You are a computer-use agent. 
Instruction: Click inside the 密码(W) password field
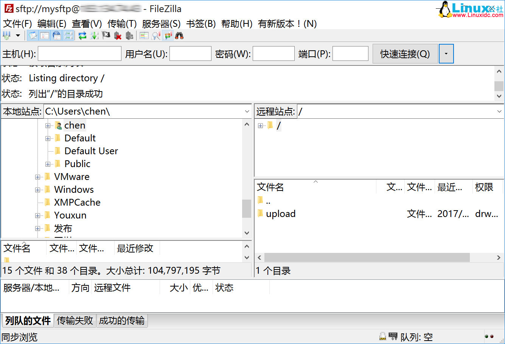(x=273, y=53)
